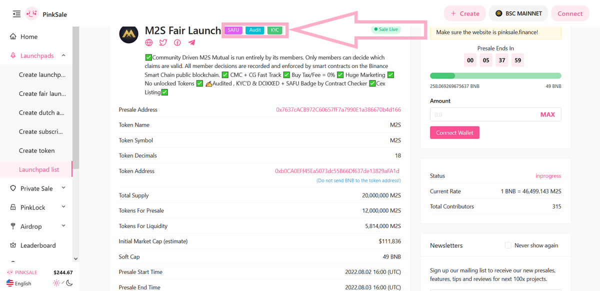This screenshot has height=291, width=600.
Task: Click the Connect Wallet button
Action: (x=454, y=132)
